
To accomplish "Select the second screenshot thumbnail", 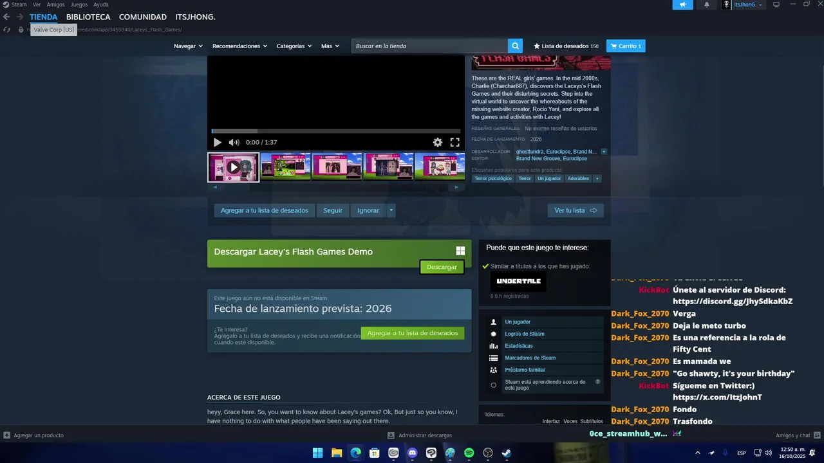I will click(285, 167).
